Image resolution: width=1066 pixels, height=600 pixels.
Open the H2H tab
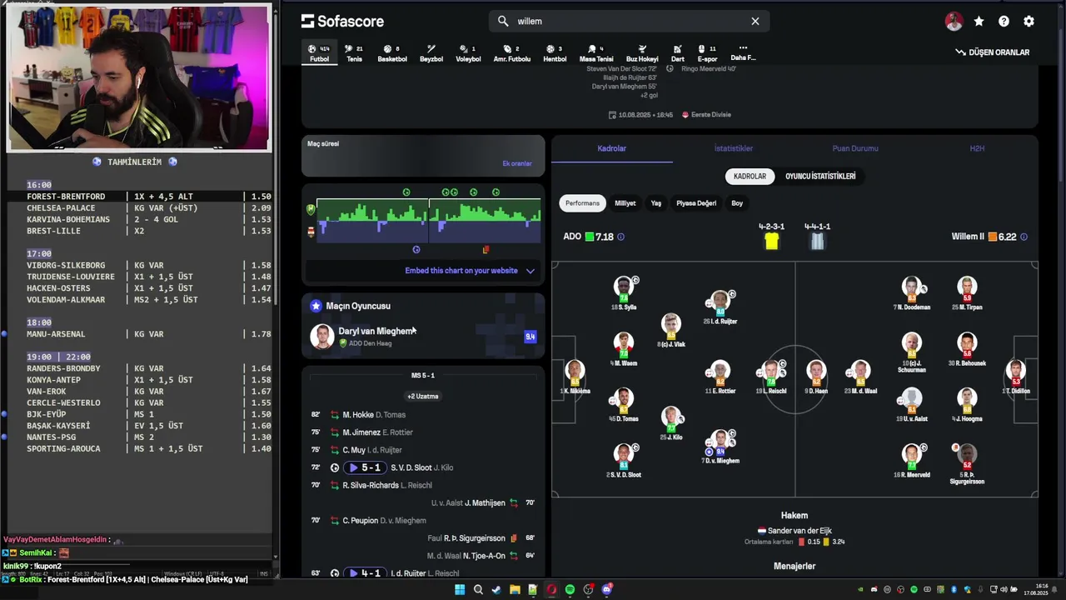[977, 148]
